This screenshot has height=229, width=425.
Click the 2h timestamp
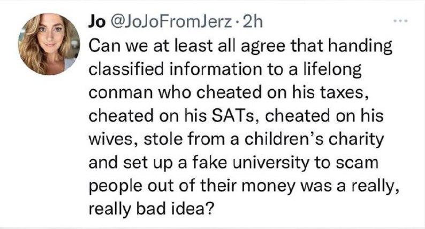pyautogui.click(x=253, y=22)
